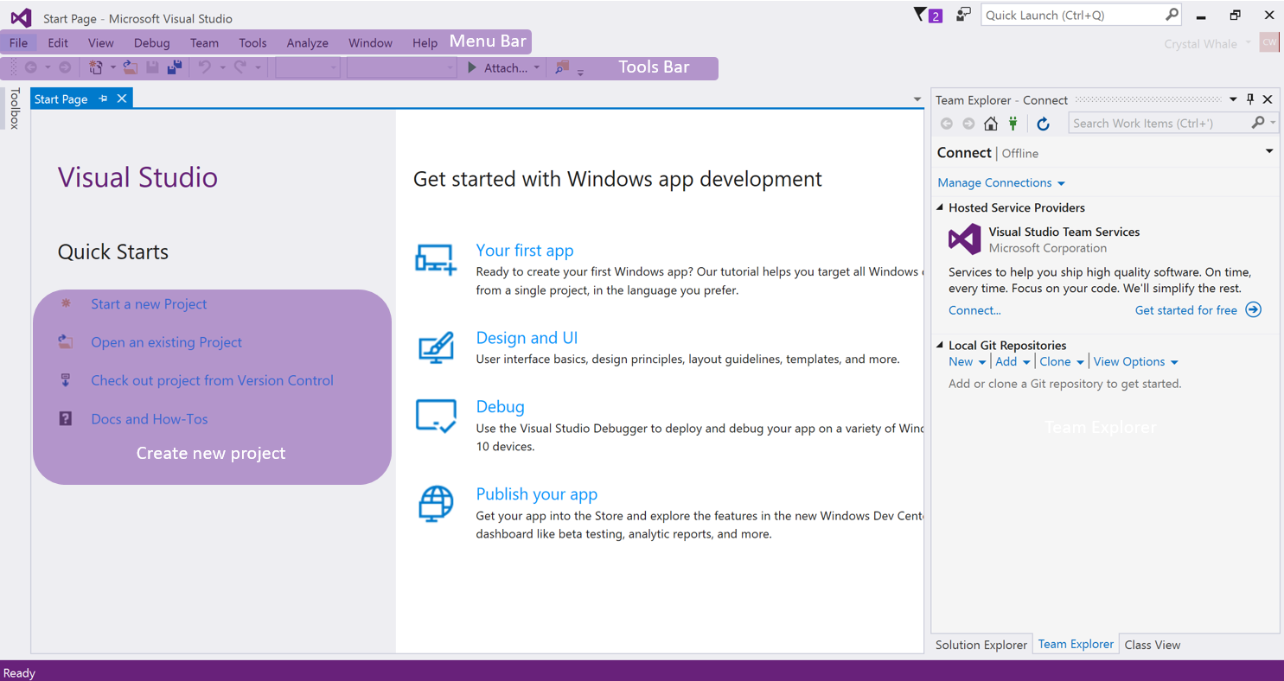The height and width of the screenshot is (681, 1284).
Task: Click the Debug monitor icon
Action: pos(436,416)
